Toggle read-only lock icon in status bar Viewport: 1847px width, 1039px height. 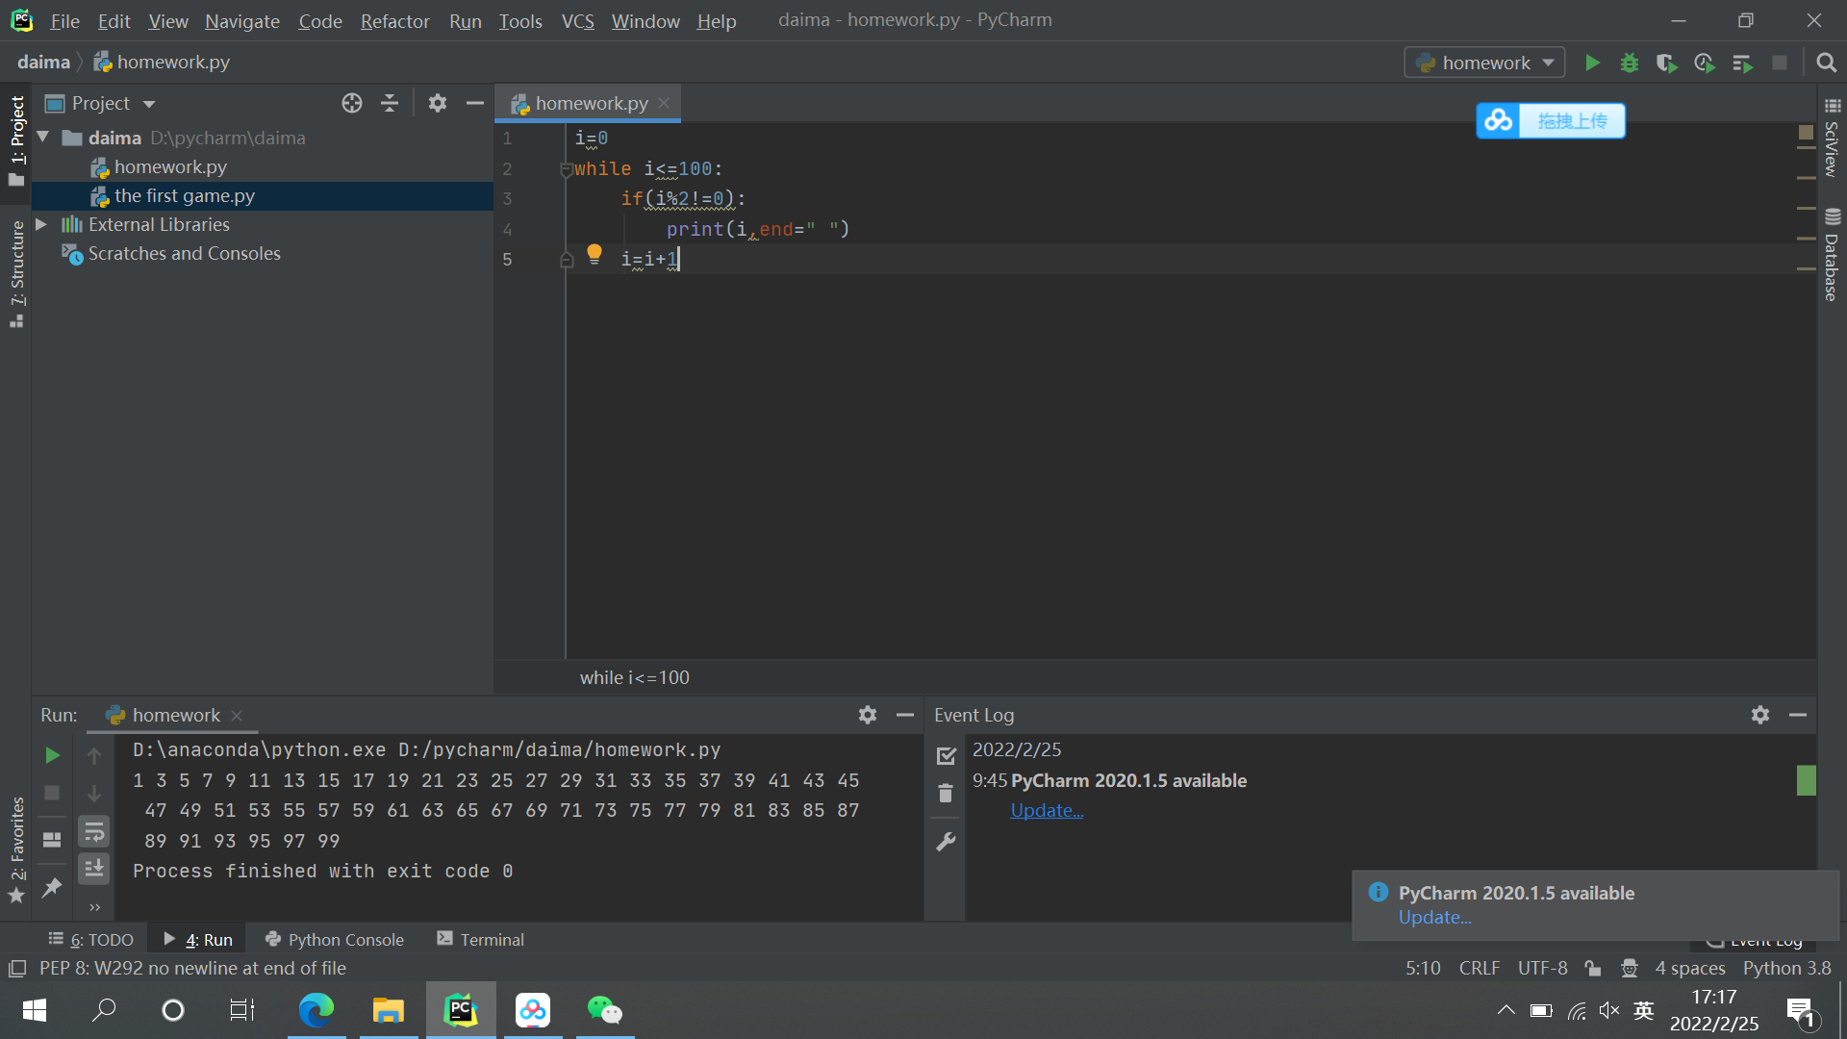coord(1593,968)
